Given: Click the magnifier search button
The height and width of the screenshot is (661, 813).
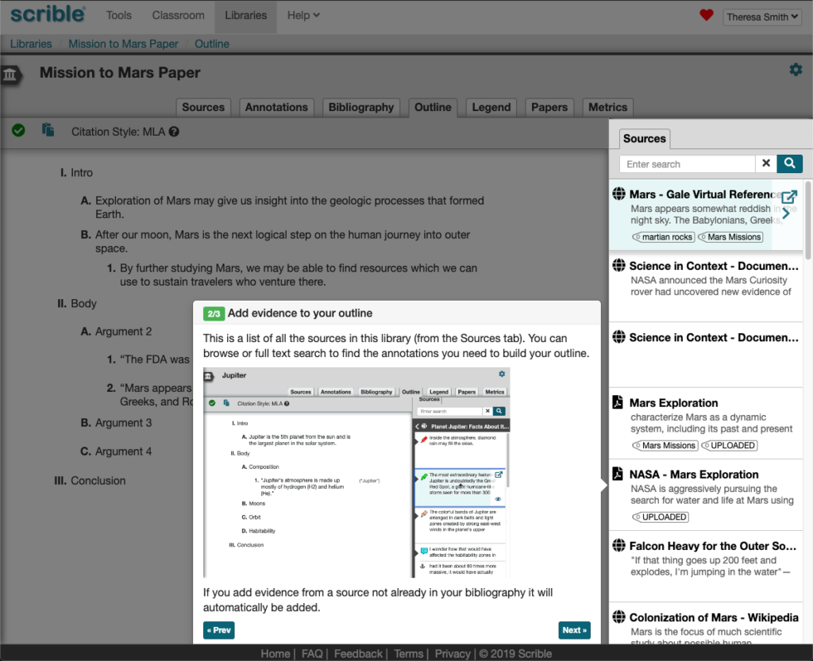Looking at the screenshot, I should pyautogui.click(x=789, y=163).
